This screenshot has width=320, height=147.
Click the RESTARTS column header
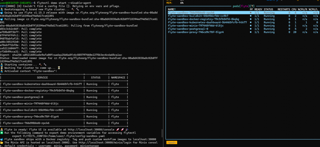coord(284,9)
